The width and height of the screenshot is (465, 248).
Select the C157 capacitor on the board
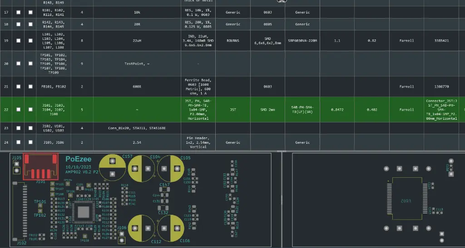click(113, 168)
